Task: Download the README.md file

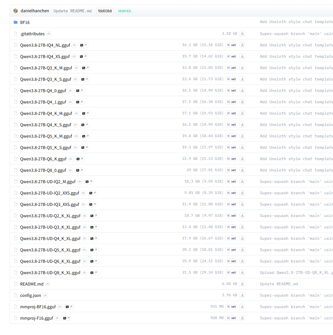Action: [242, 284]
